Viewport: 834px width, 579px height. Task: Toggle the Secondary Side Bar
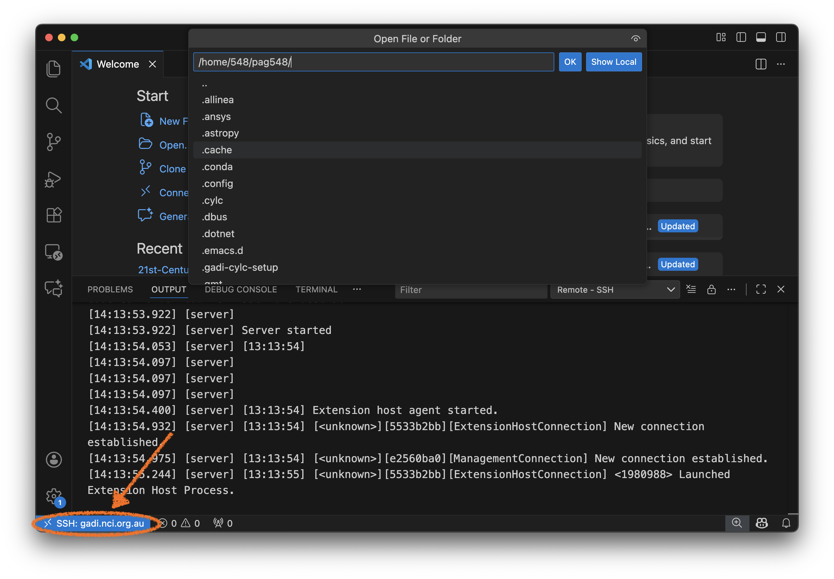(781, 37)
